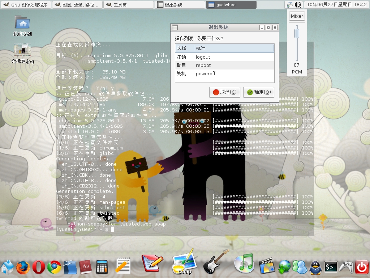Click 确定(O) confirm button

(x=259, y=92)
